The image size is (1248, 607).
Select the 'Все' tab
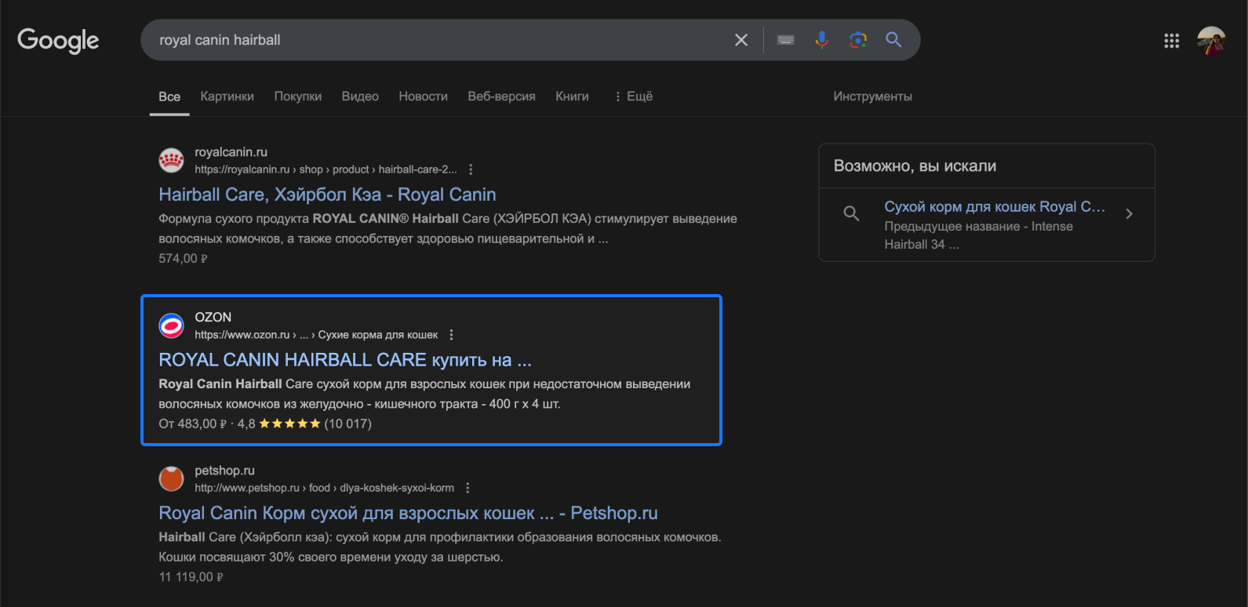coord(169,96)
